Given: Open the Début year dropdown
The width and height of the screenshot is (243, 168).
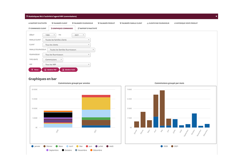Looking at the screenshot, I should [49, 35].
